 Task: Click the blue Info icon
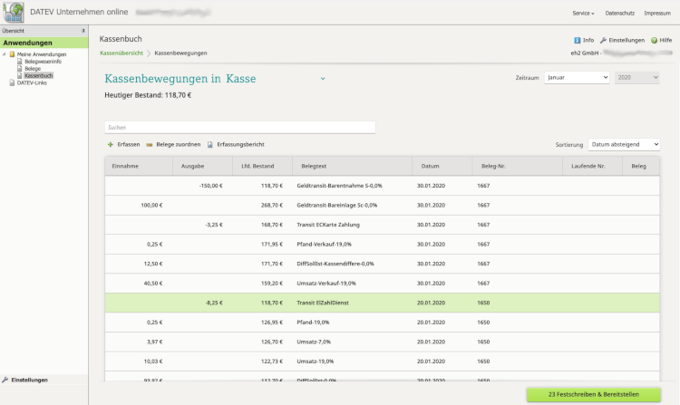(x=578, y=41)
